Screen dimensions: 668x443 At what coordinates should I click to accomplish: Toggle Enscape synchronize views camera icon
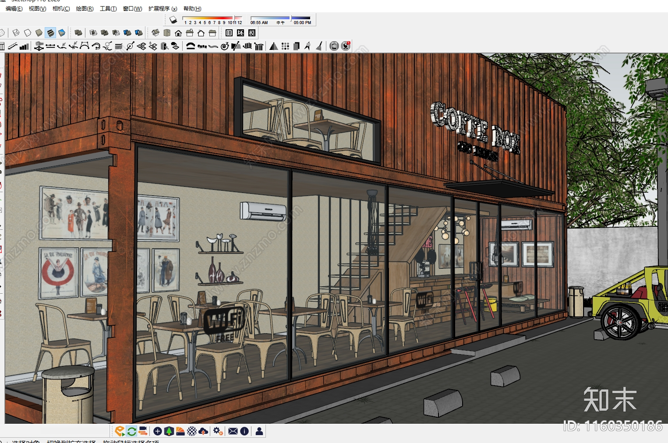click(143, 431)
